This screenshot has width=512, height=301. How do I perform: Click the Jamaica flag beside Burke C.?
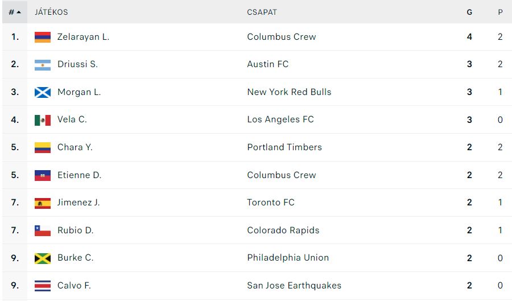pos(43,258)
